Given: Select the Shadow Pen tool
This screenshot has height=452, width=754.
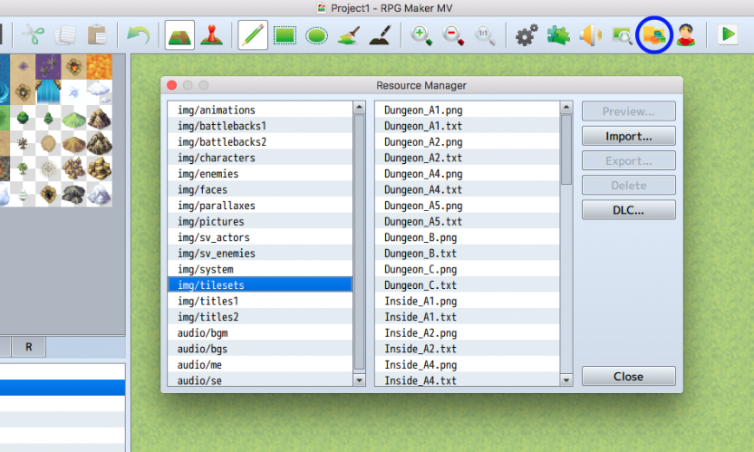Looking at the screenshot, I should pyautogui.click(x=381, y=34).
